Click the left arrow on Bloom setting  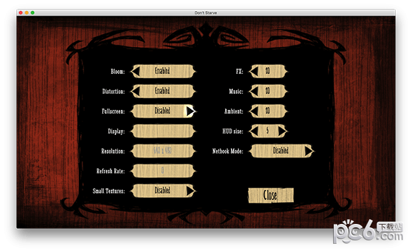pyautogui.click(x=136, y=71)
